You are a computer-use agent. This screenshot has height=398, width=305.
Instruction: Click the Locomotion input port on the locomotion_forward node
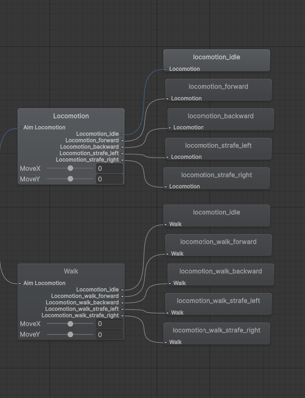(x=167, y=99)
